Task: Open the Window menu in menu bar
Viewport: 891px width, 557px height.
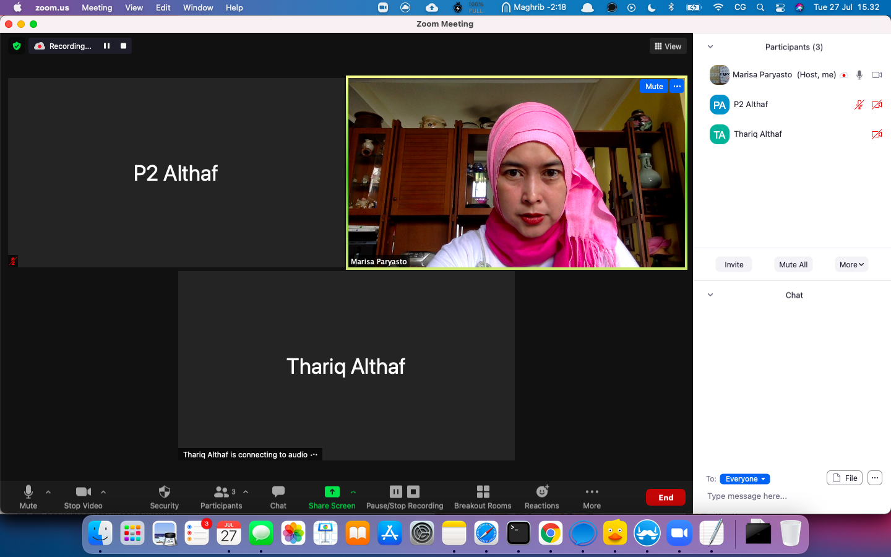Action: 198,7
